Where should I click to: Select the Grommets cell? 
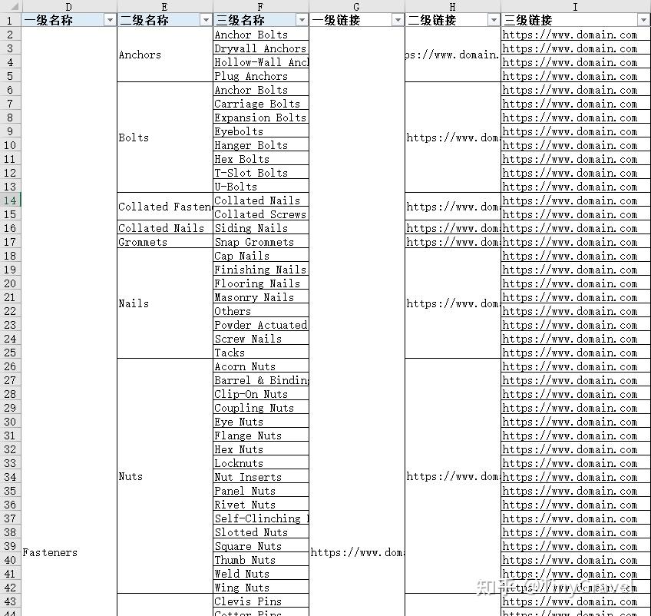141,242
